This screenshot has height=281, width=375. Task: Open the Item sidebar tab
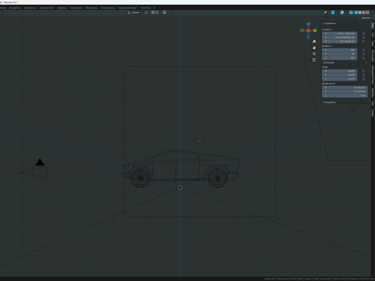click(373, 25)
